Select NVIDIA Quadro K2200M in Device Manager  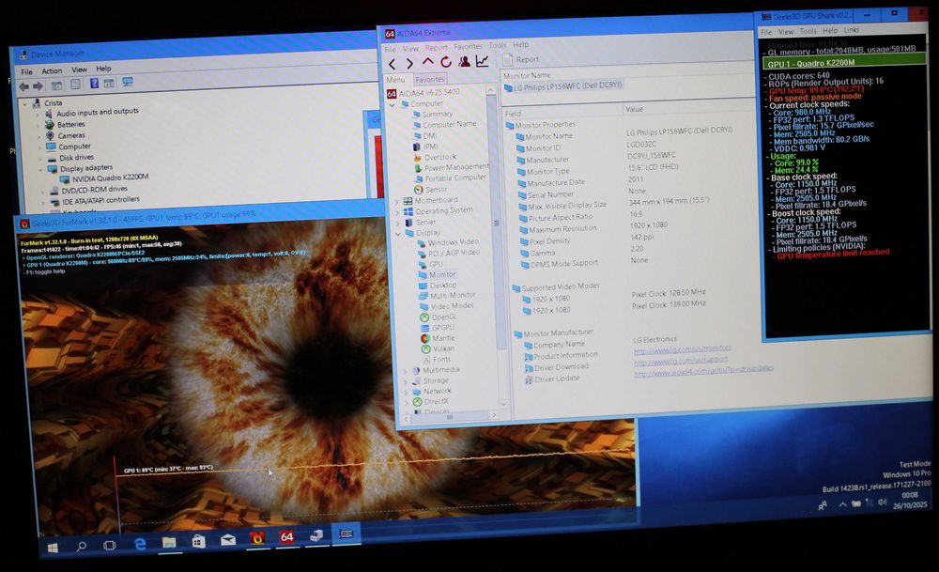(103, 178)
